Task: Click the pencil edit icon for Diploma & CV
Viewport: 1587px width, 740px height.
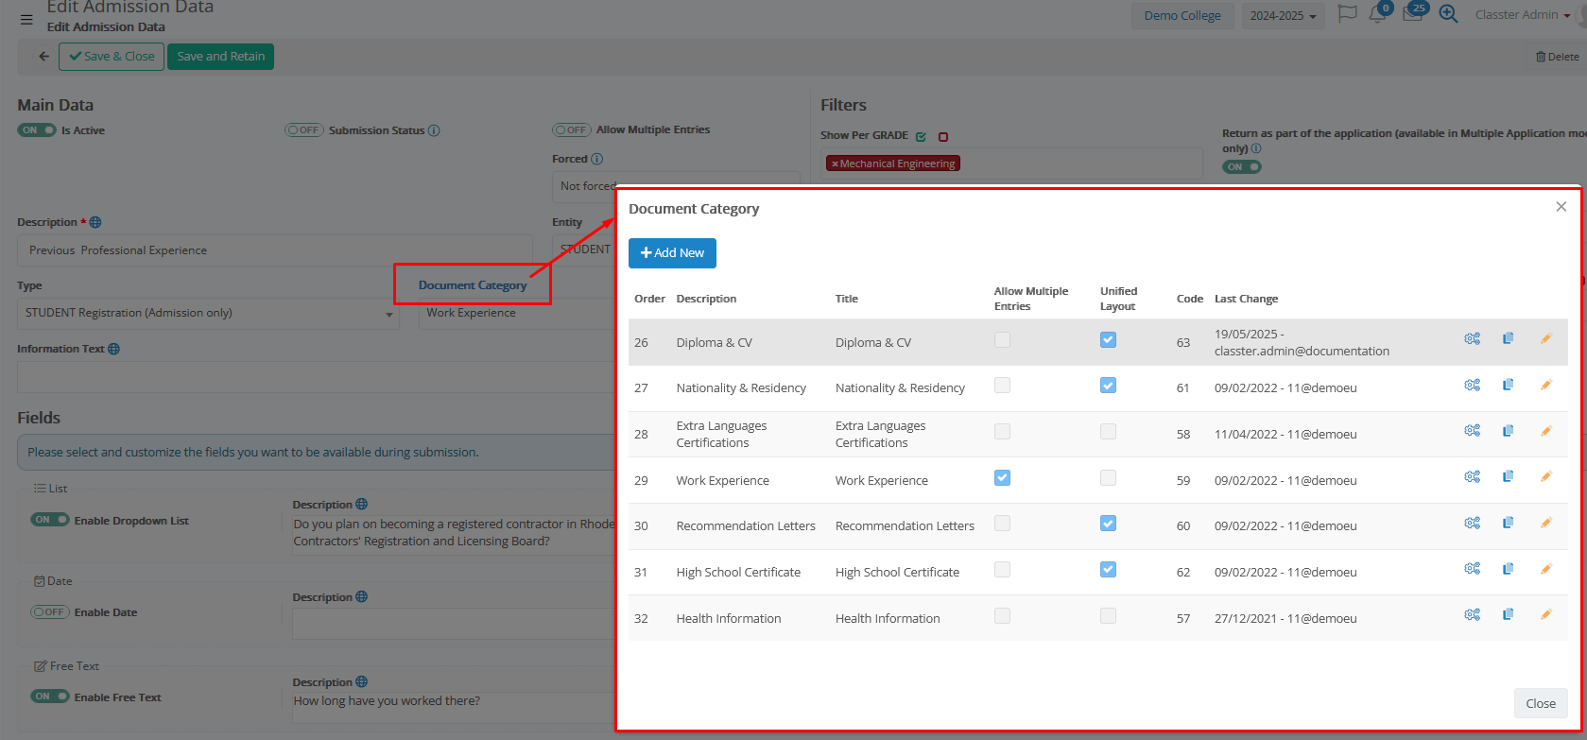Action: [1546, 338]
